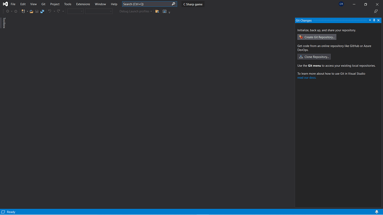Open the Git menu
The image size is (383, 215).
(x=43, y=4)
